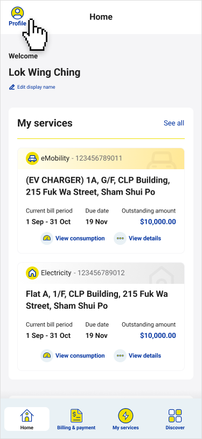Viewport: 202px width, 439px height.
Task: Click the See all link
Action: tap(174, 123)
